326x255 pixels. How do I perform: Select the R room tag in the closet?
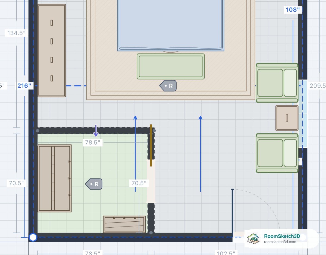pyautogui.click(x=94, y=184)
